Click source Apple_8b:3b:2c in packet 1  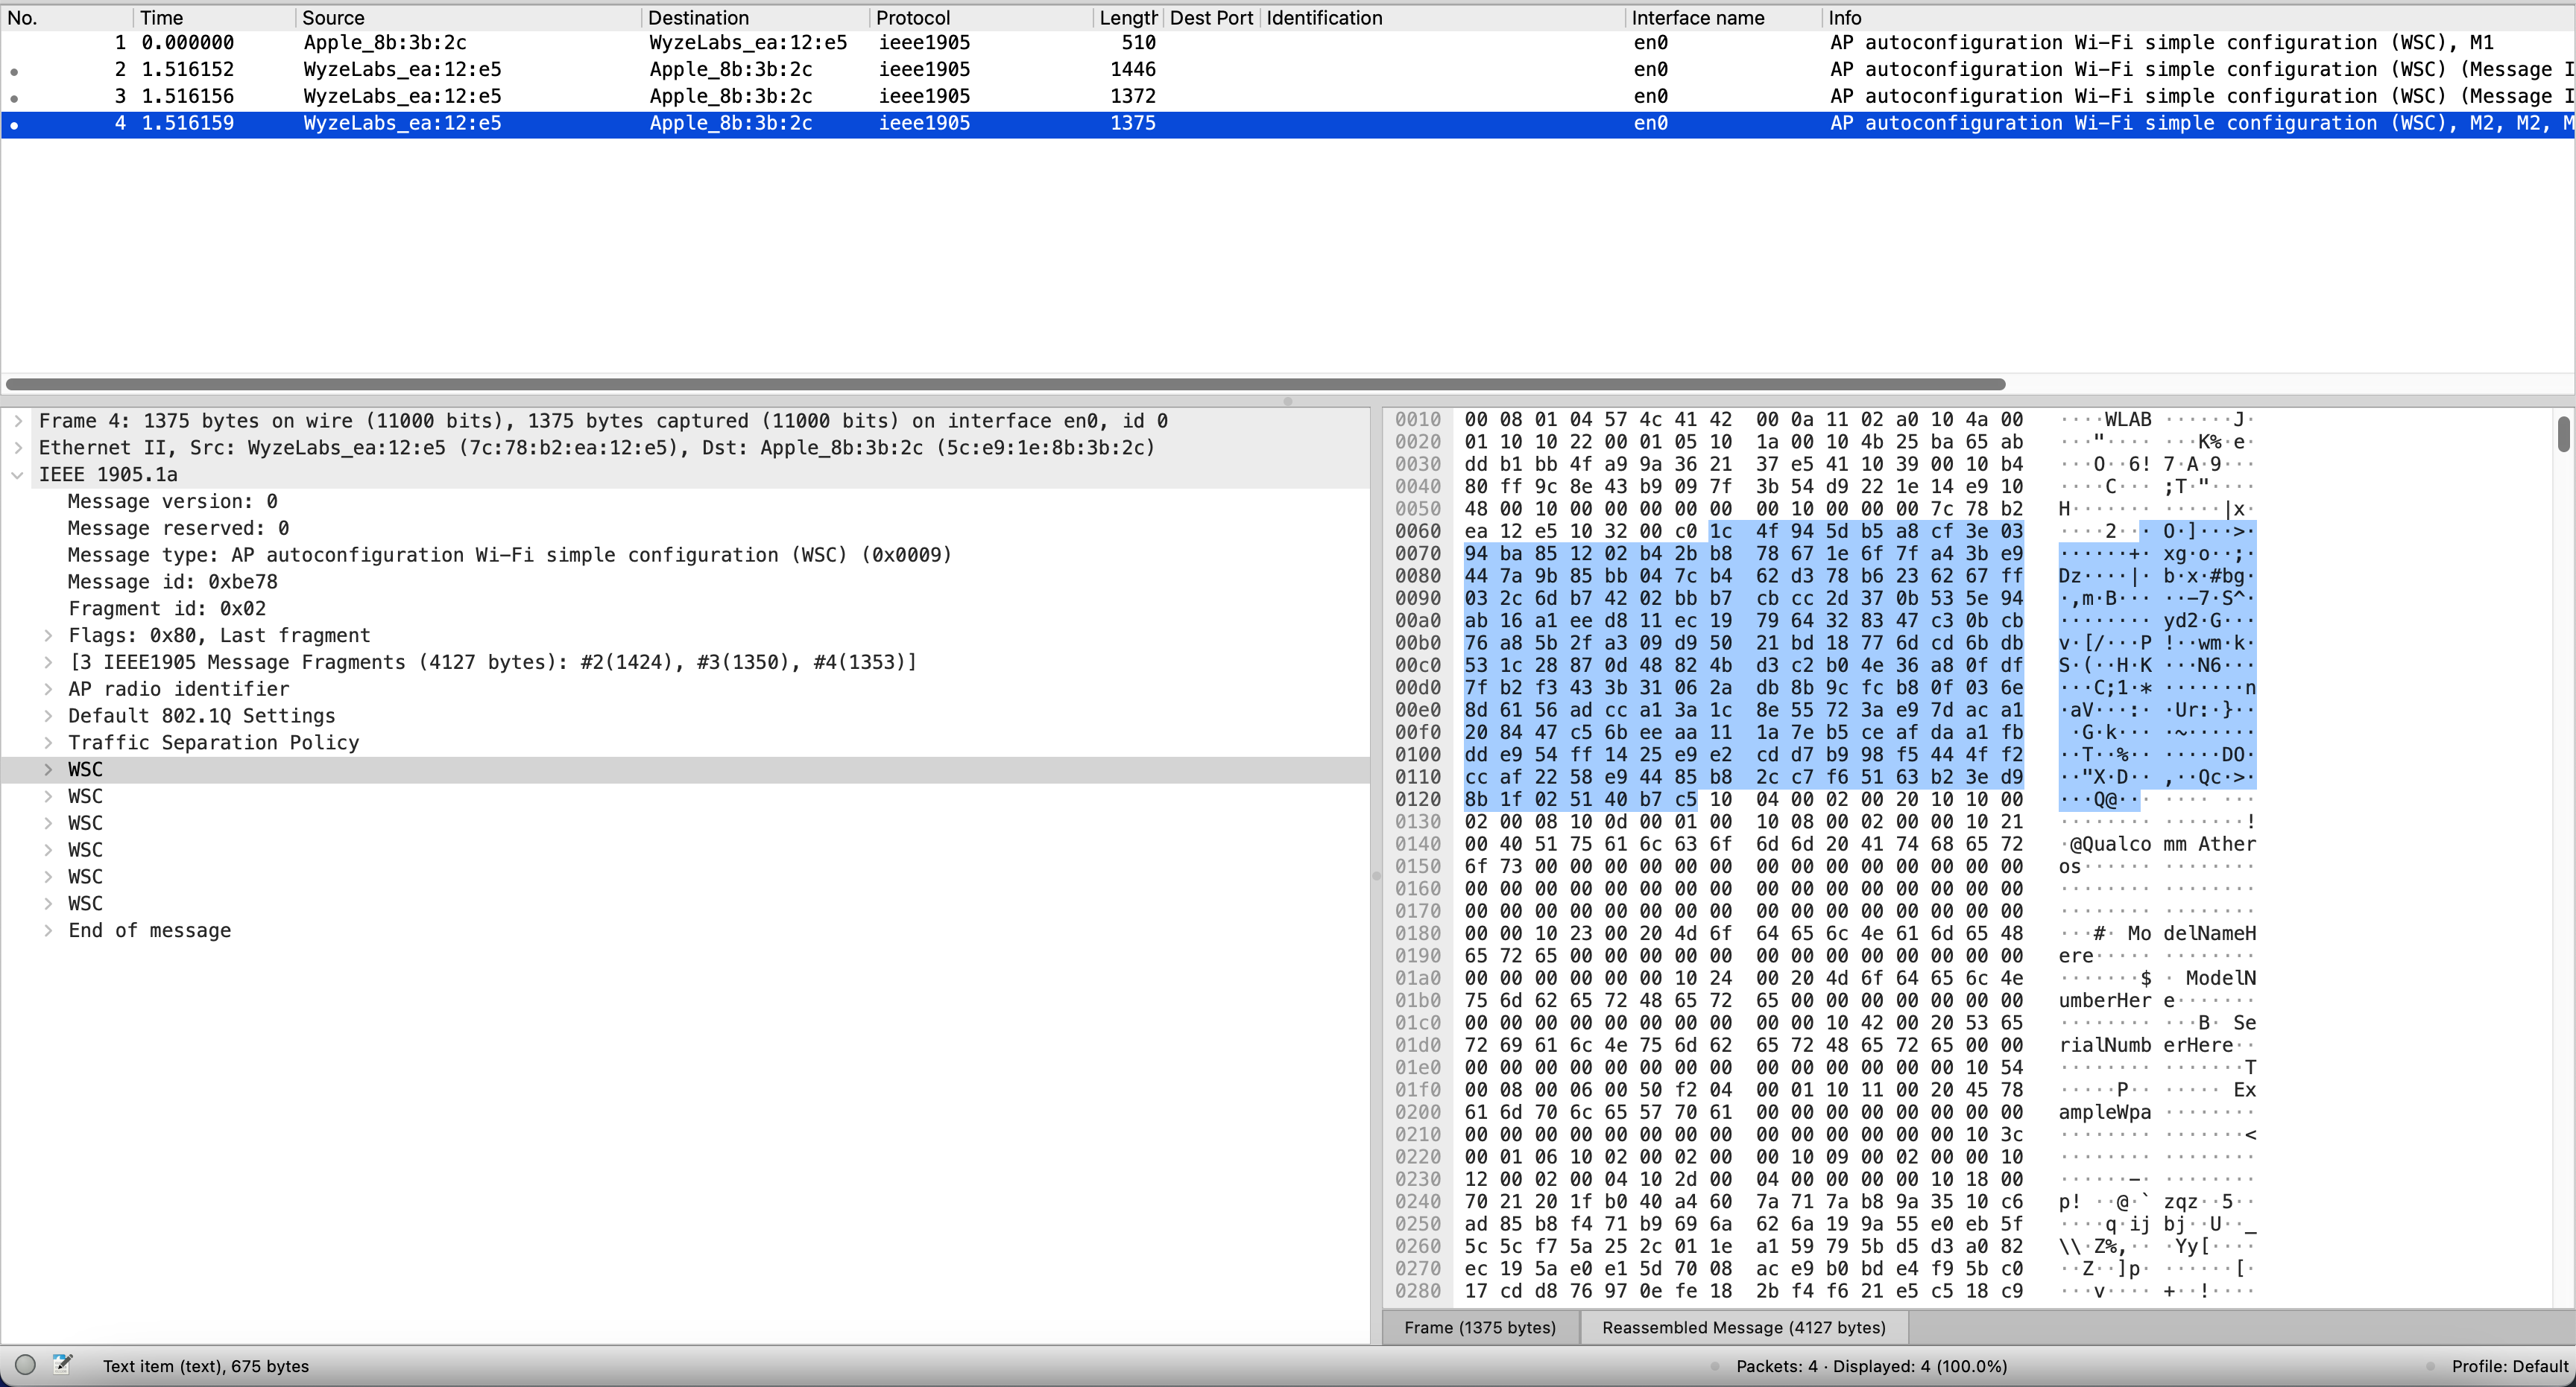(385, 43)
